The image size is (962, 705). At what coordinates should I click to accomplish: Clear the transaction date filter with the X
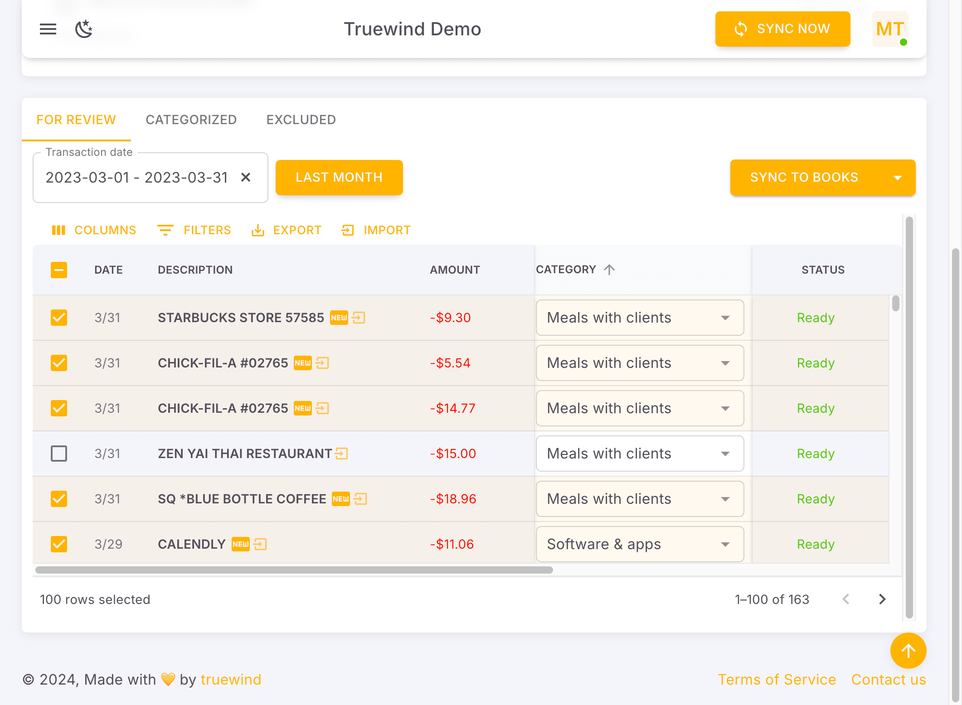click(246, 178)
